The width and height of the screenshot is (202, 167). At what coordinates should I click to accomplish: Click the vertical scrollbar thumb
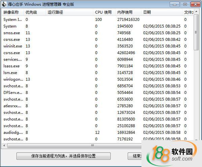[x=196, y=34]
